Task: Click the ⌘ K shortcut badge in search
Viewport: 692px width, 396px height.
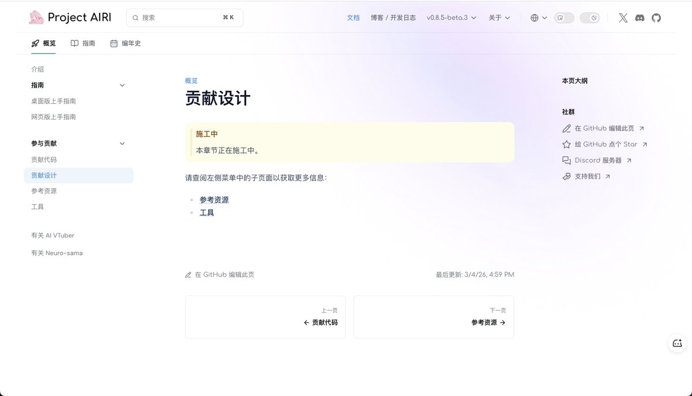Action: (x=228, y=18)
